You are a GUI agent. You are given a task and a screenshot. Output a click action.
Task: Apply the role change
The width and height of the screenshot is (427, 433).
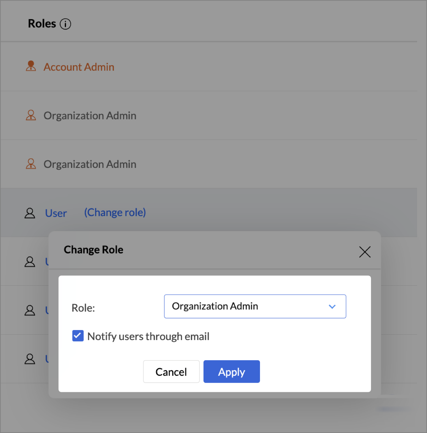(232, 372)
